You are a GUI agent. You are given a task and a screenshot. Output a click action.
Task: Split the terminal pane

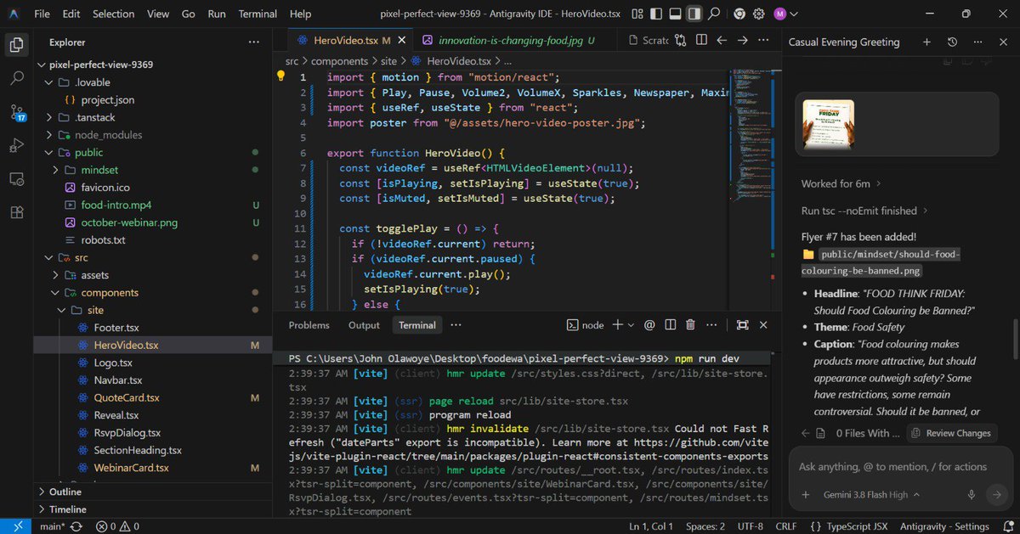click(670, 325)
